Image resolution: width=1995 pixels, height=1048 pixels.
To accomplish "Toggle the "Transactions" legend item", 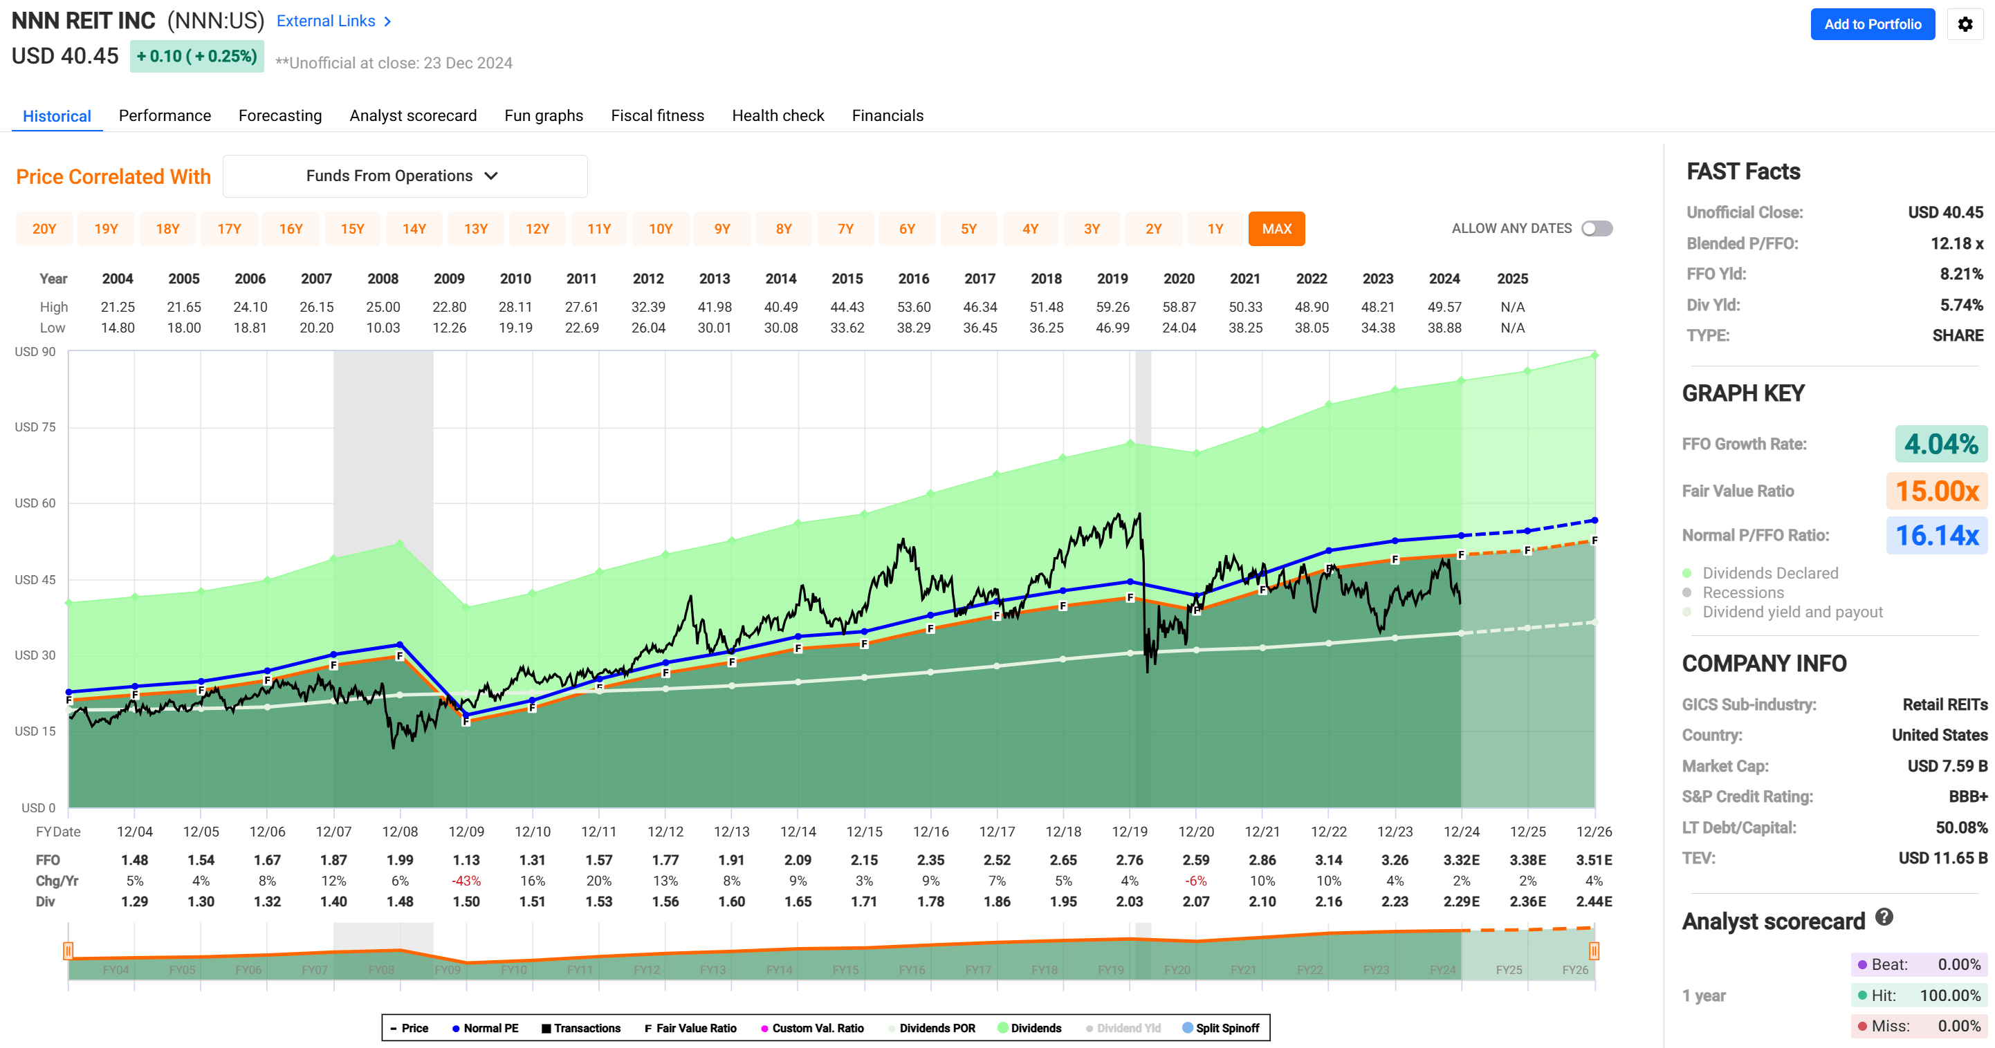I will click(x=582, y=1028).
